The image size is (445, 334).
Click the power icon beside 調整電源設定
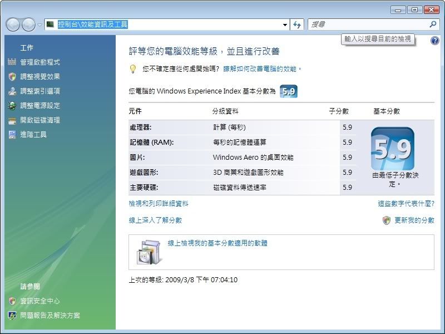click(12, 105)
